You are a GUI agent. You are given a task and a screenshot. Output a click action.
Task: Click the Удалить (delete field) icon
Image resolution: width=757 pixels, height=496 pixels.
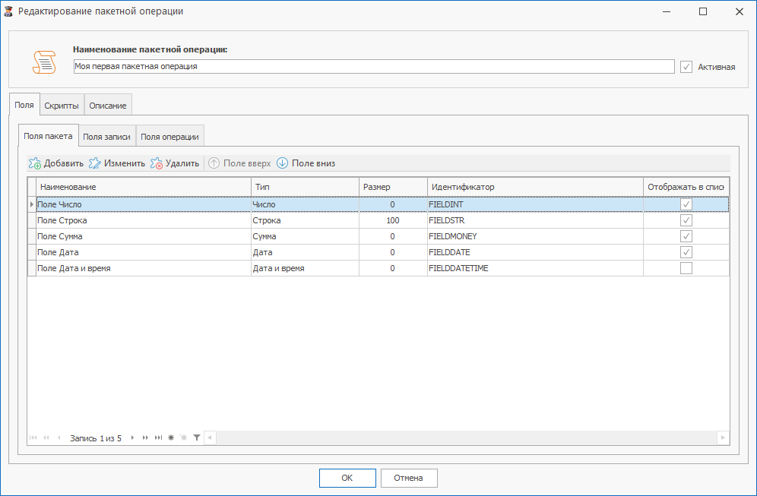157,163
